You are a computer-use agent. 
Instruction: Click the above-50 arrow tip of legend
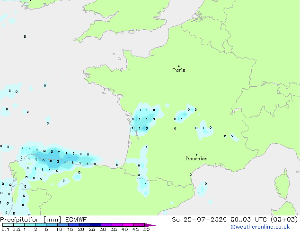click(150, 225)
